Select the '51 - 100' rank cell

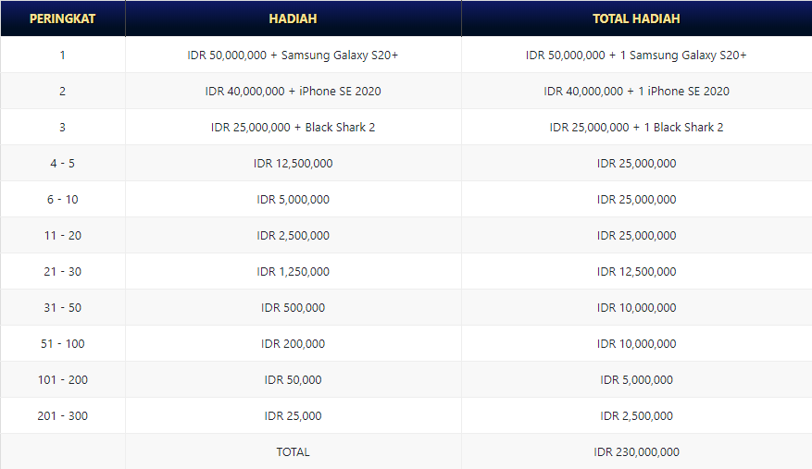click(x=63, y=344)
